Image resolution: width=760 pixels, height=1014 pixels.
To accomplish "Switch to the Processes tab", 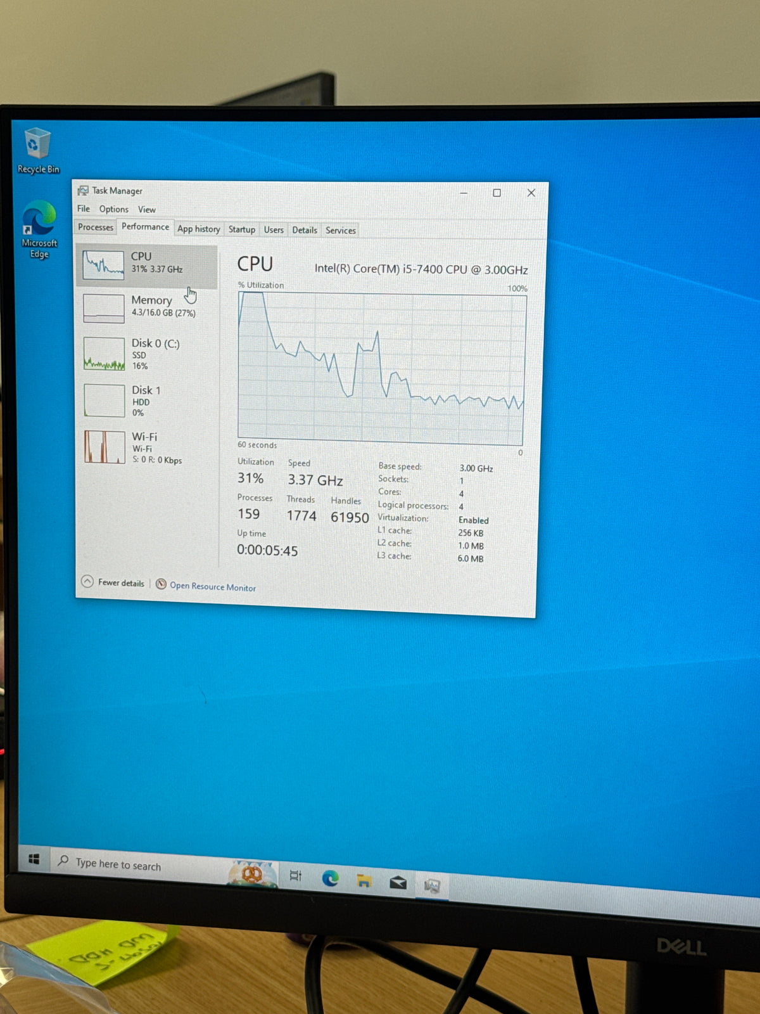I will coord(96,227).
